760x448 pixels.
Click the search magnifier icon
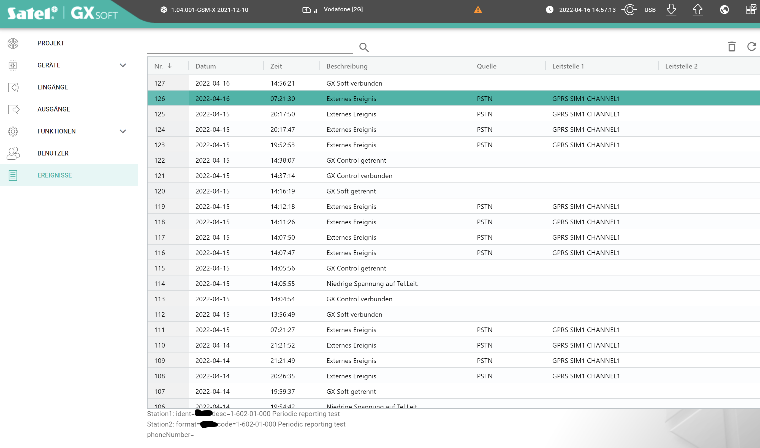364,47
